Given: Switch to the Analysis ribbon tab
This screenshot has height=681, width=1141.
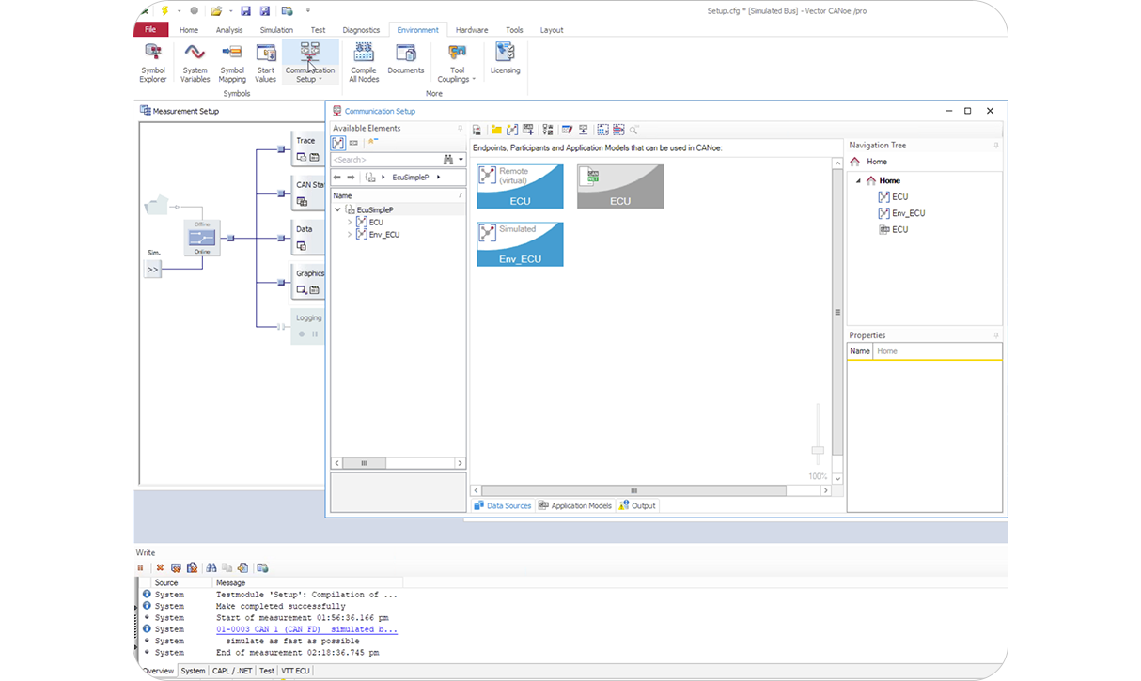Looking at the screenshot, I should tap(229, 30).
